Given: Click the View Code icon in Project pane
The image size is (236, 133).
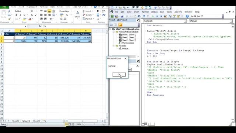Looking at the screenshot, I should point(111,25).
